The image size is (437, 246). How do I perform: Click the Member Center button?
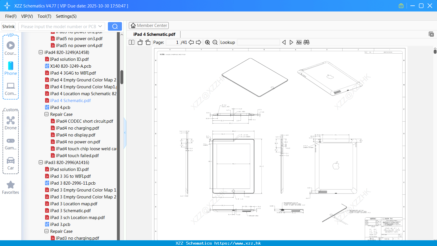(149, 26)
